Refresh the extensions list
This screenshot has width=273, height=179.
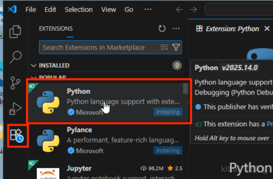click(x=162, y=29)
